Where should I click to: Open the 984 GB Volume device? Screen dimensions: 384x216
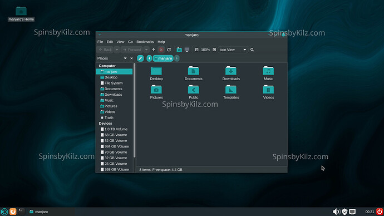click(114, 146)
